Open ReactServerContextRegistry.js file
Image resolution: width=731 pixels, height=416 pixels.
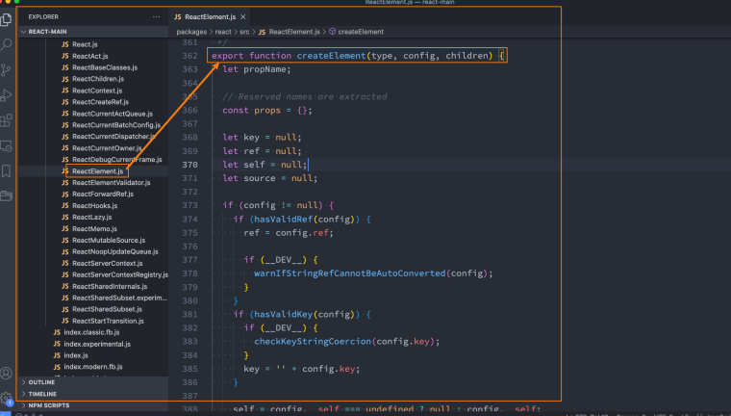[120, 275]
